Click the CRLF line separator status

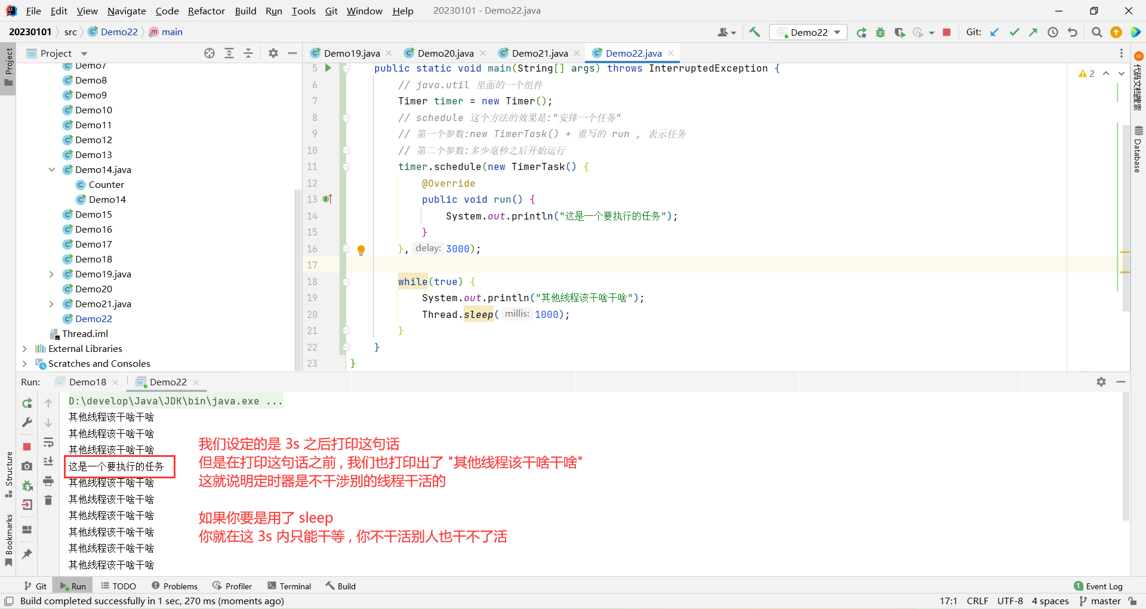(977, 601)
